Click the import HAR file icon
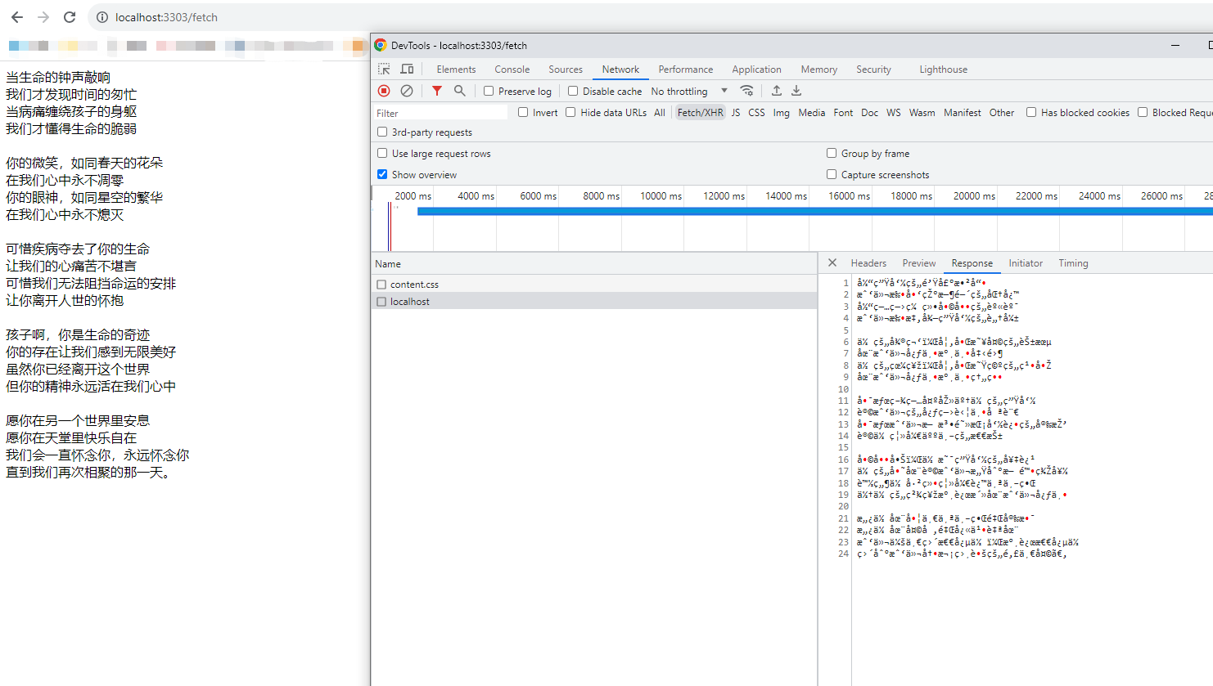This screenshot has width=1213, height=686. (x=777, y=91)
